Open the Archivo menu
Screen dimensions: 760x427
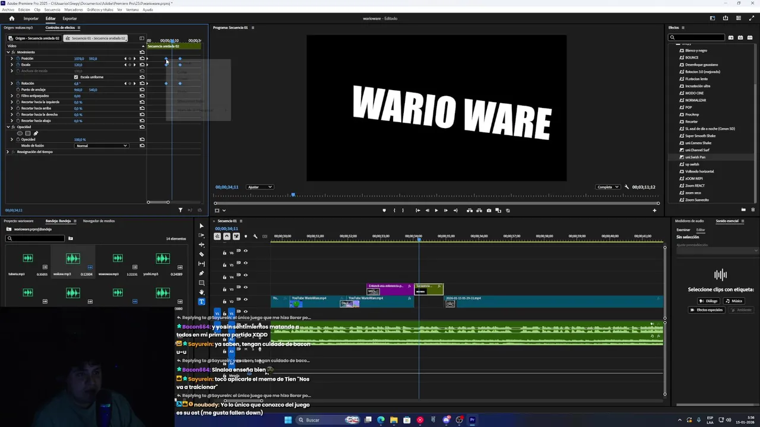click(x=8, y=9)
